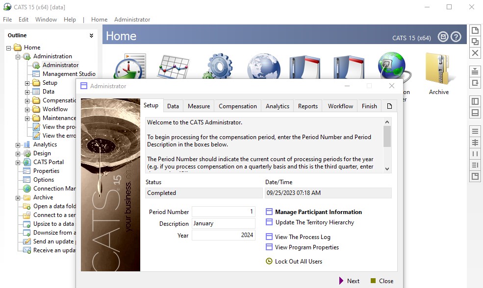Screen dimensions: 483x288
Task: Expand the Compensation folder in the Outline tree
Action: pos(27,100)
